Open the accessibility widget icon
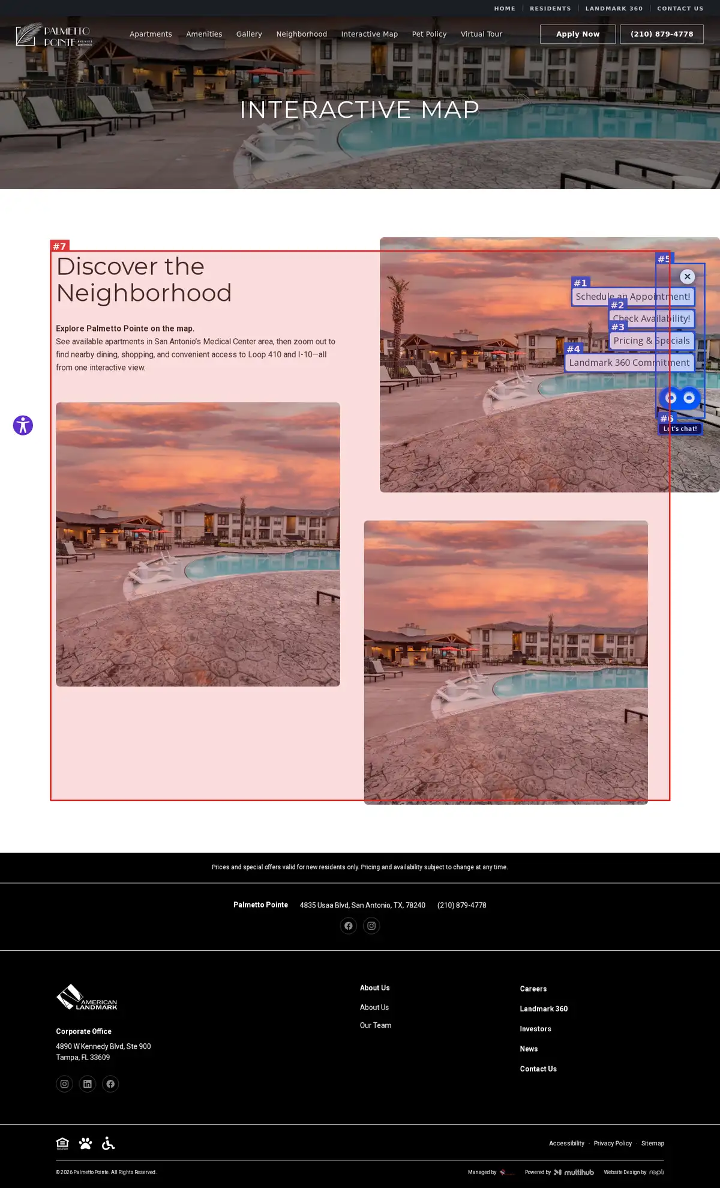Image resolution: width=720 pixels, height=1188 pixels. click(23, 425)
